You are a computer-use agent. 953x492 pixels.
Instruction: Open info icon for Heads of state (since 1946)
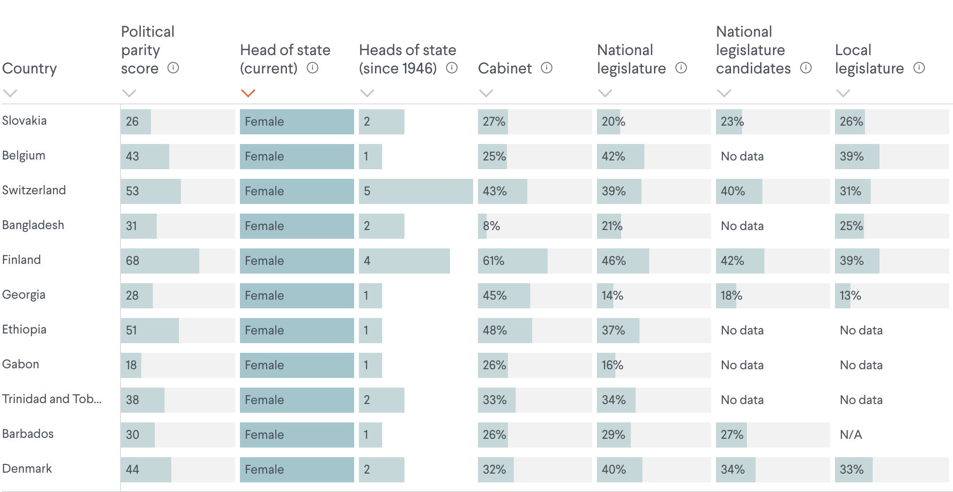pyautogui.click(x=452, y=68)
